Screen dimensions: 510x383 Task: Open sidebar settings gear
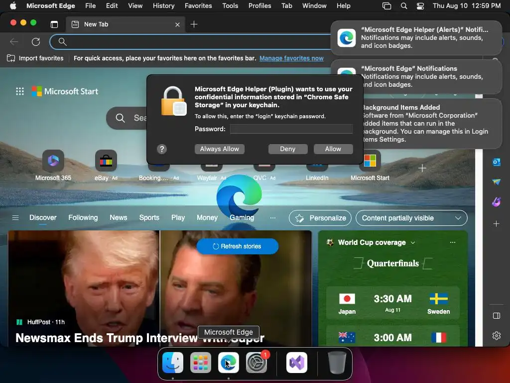pos(497,336)
